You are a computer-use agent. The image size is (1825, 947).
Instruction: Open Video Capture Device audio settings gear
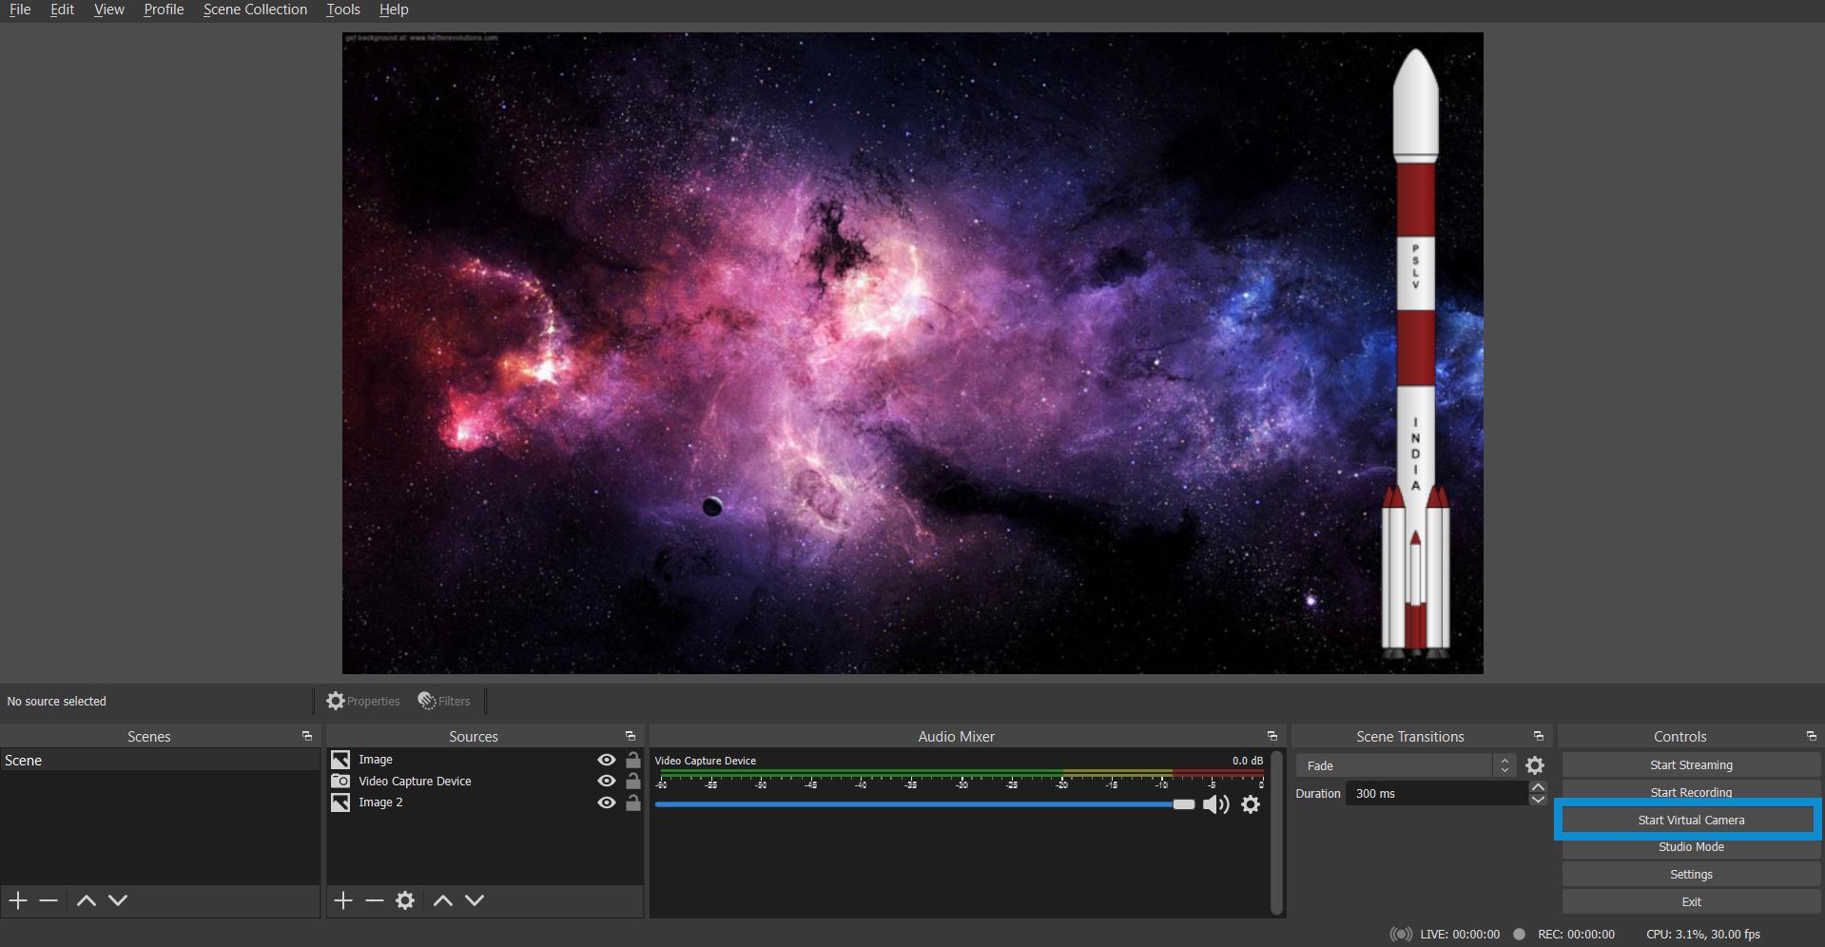click(1251, 804)
